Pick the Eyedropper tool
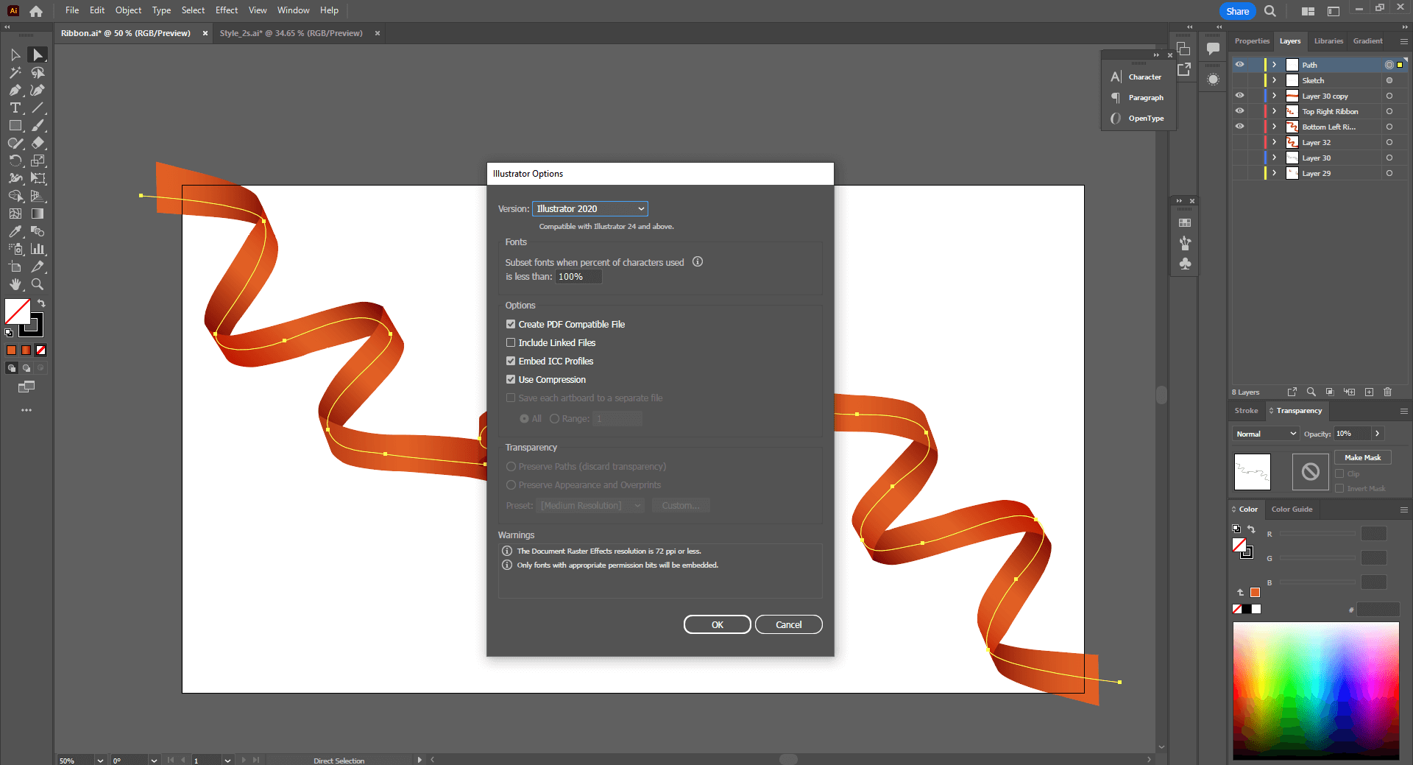Screen dimensions: 1413x765 click(15, 230)
